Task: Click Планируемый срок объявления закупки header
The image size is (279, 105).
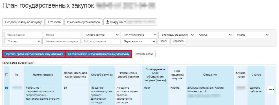Action: (x=155, y=75)
